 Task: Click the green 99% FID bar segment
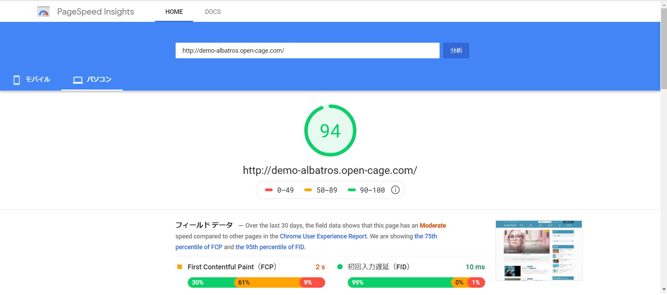(x=399, y=283)
